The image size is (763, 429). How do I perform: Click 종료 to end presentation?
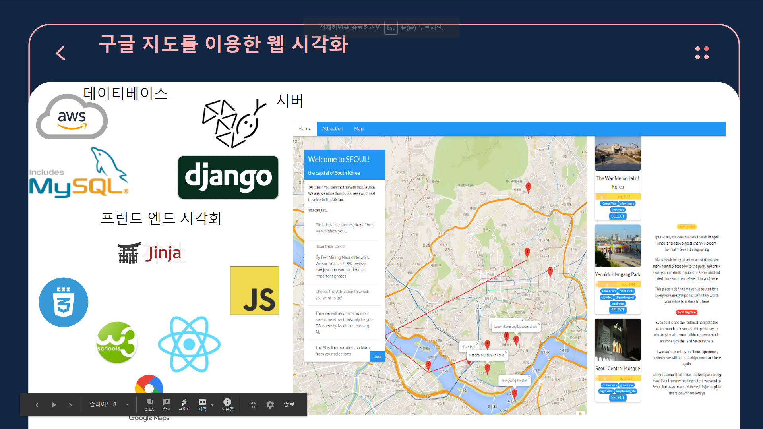coord(289,404)
